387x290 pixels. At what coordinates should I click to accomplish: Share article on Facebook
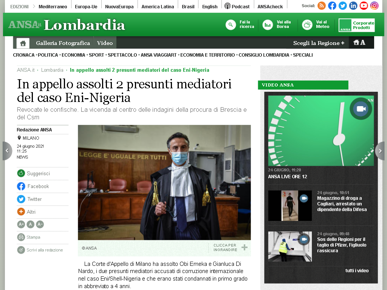tap(33, 186)
